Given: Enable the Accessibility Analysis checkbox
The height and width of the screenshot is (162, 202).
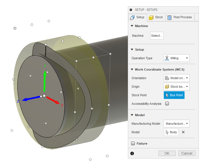Looking at the screenshot, I should click(x=167, y=104).
